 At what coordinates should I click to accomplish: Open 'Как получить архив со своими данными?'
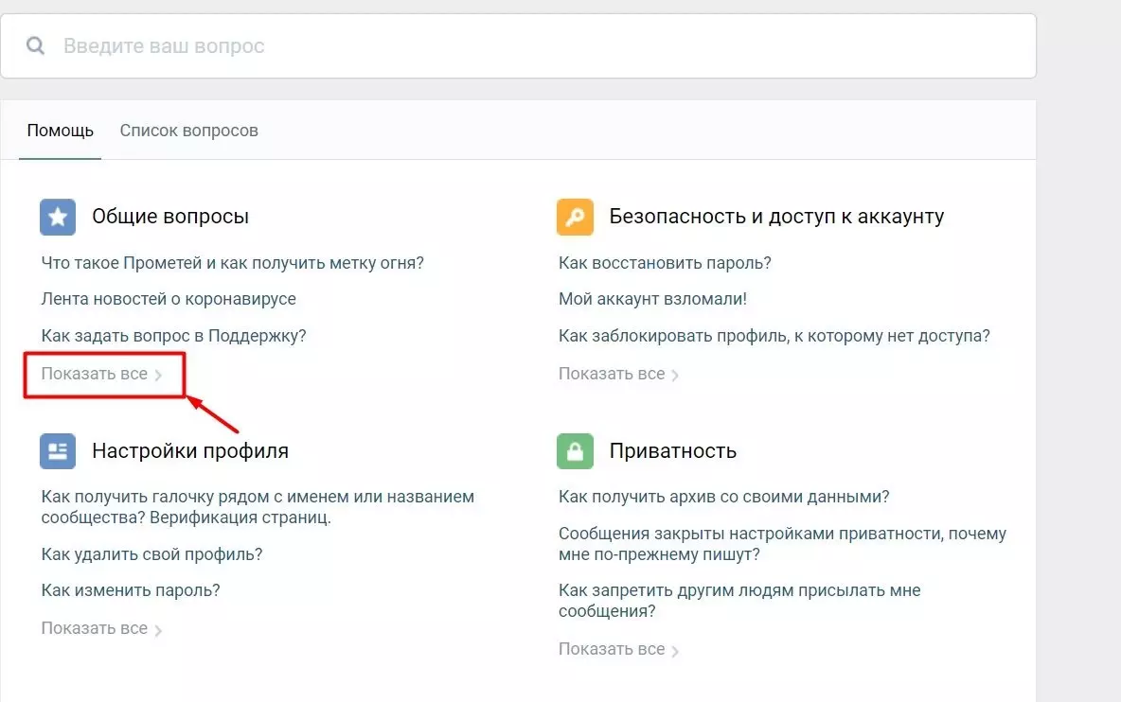pos(723,497)
